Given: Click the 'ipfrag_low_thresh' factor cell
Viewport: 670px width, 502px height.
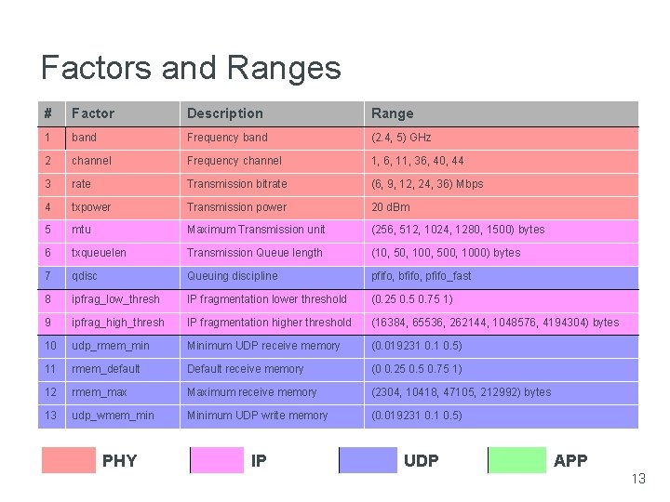Looking at the screenshot, I should click(x=115, y=299).
